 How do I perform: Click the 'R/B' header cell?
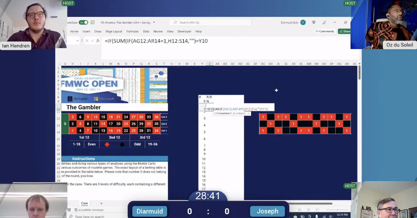point(209,97)
